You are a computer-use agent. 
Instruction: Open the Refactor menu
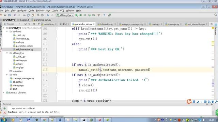[40, 11]
